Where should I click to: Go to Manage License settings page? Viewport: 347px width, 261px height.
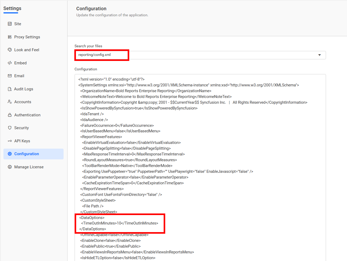click(x=29, y=167)
